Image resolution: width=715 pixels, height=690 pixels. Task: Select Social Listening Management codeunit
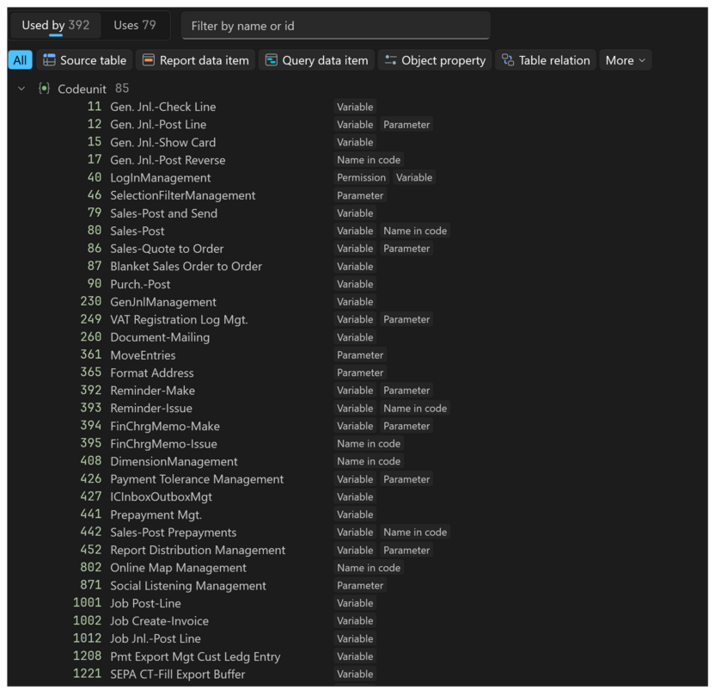(188, 586)
